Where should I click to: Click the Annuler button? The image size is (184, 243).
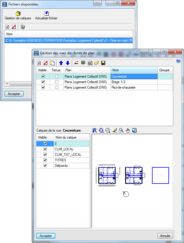(x=165, y=236)
